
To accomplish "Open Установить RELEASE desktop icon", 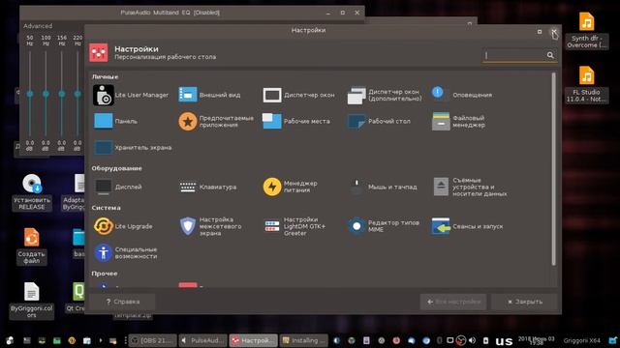I will (32, 192).
